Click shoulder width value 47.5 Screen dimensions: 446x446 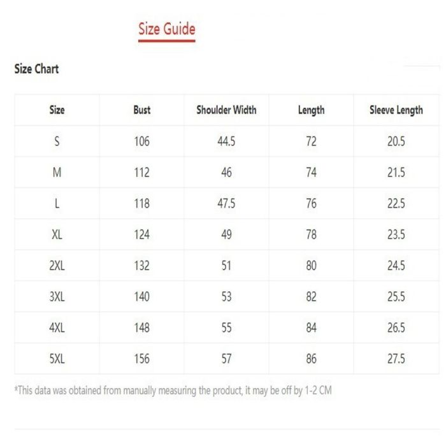point(226,204)
